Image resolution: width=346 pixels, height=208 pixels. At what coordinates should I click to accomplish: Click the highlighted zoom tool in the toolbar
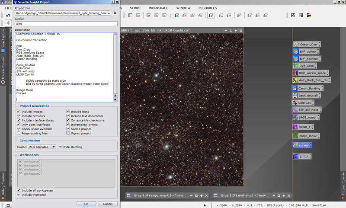pyautogui.click(x=211, y=16)
